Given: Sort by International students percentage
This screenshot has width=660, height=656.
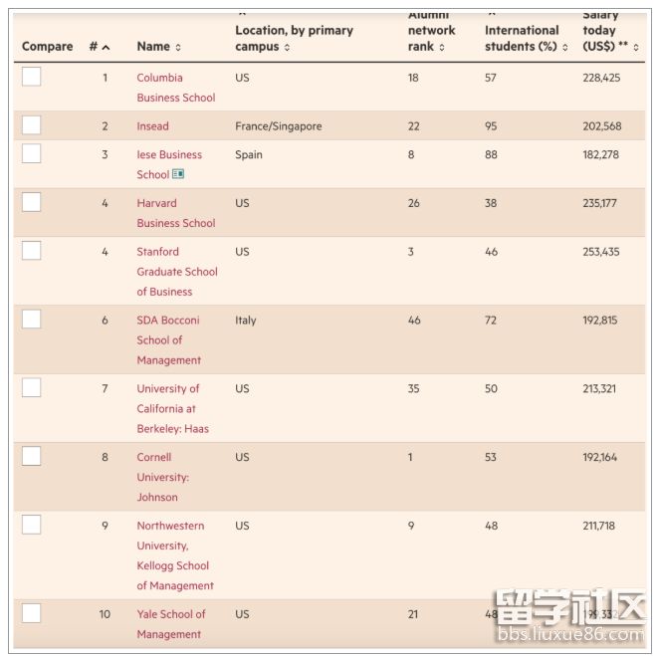Looking at the screenshot, I should pyautogui.click(x=565, y=47).
